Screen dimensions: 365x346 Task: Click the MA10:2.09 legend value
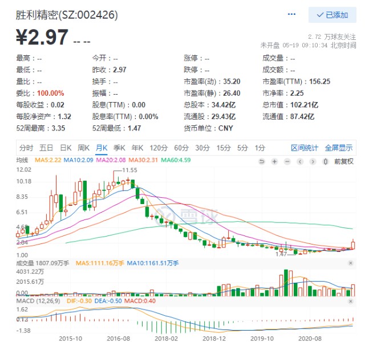pyautogui.click(x=79, y=160)
